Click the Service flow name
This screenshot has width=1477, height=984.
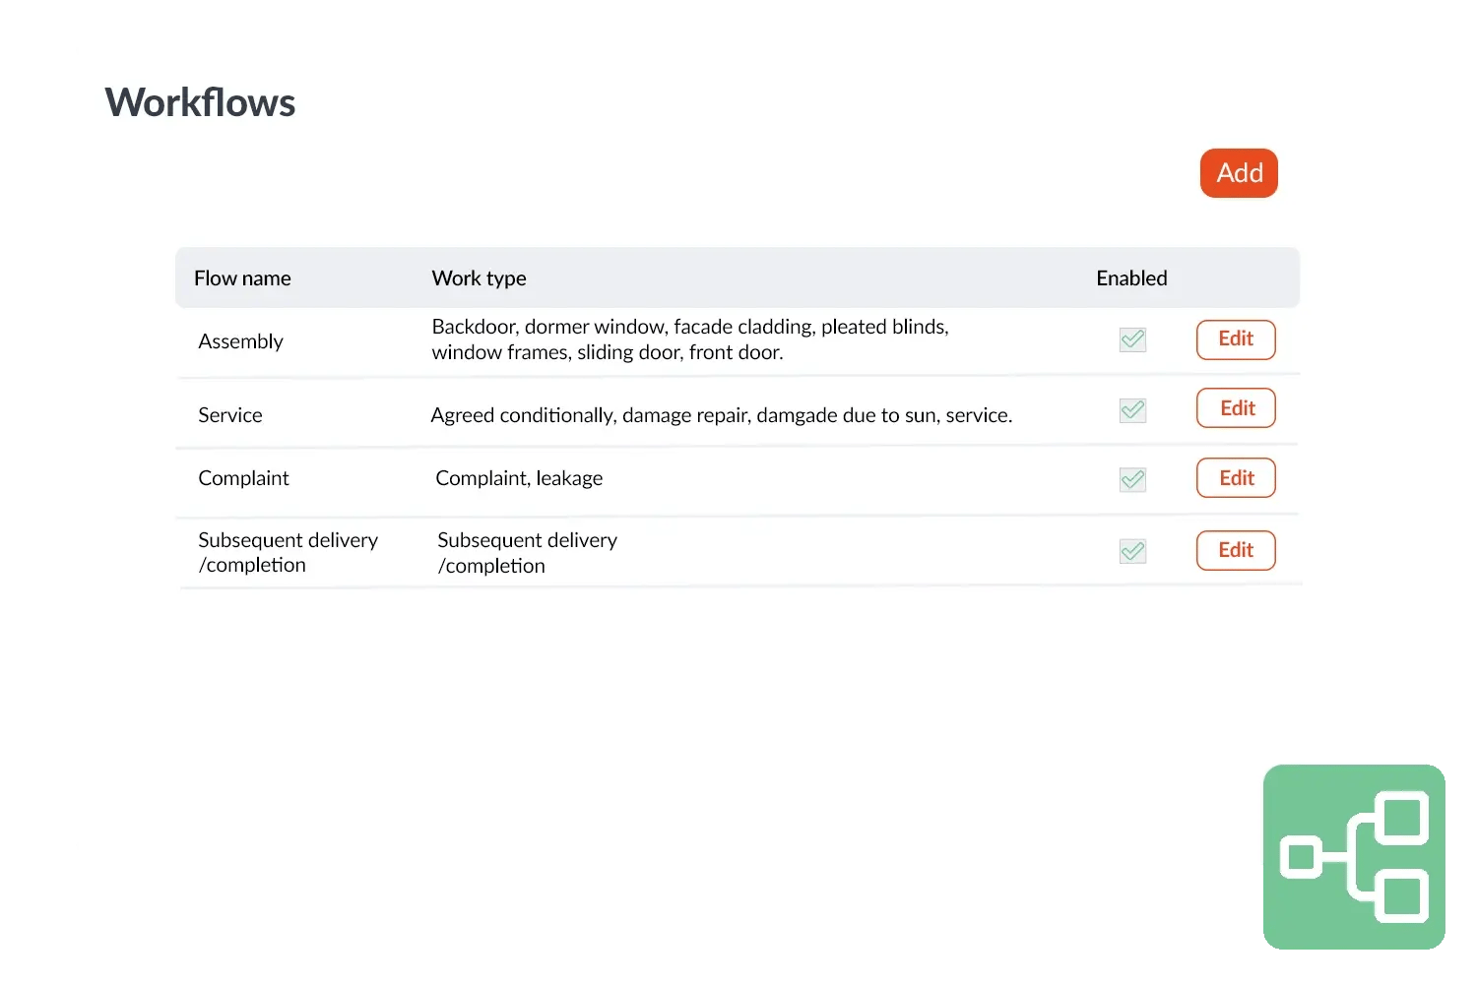230,415
